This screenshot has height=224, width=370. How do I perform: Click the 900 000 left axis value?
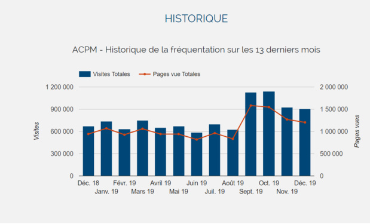pyautogui.click(x=62, y=109)
